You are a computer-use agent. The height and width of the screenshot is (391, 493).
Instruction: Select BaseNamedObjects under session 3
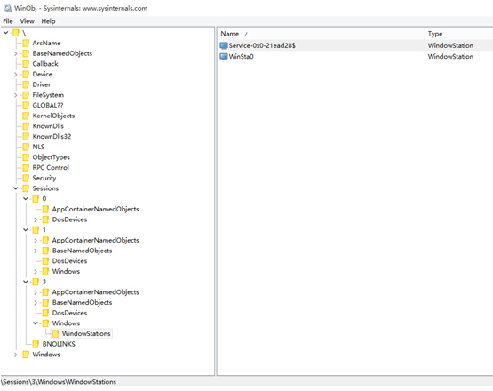(82, 303)
